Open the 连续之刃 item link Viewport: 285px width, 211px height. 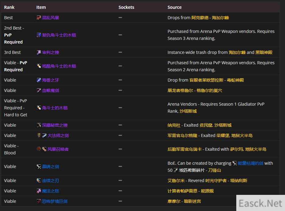point(51,181)
